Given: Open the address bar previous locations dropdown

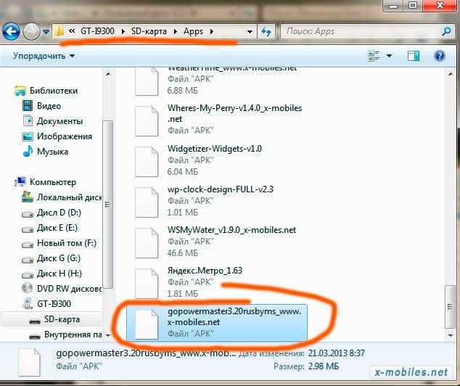Looking at the screenshot, I should tap(250, 32).
